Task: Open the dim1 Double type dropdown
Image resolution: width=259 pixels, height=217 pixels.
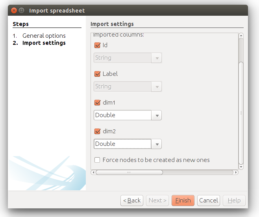Action: (x=128, y=115)
